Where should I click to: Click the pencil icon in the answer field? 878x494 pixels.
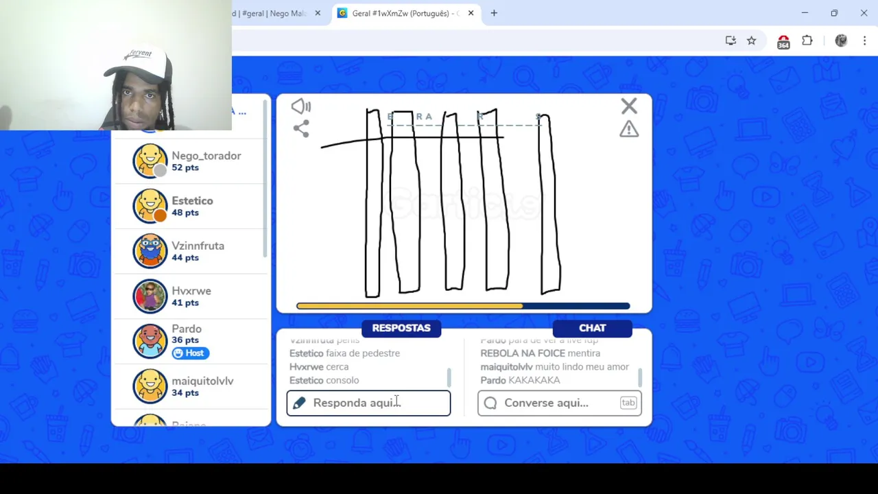point(299,403)
